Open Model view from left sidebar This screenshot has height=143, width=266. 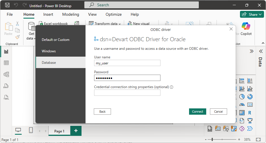[6, 74]
